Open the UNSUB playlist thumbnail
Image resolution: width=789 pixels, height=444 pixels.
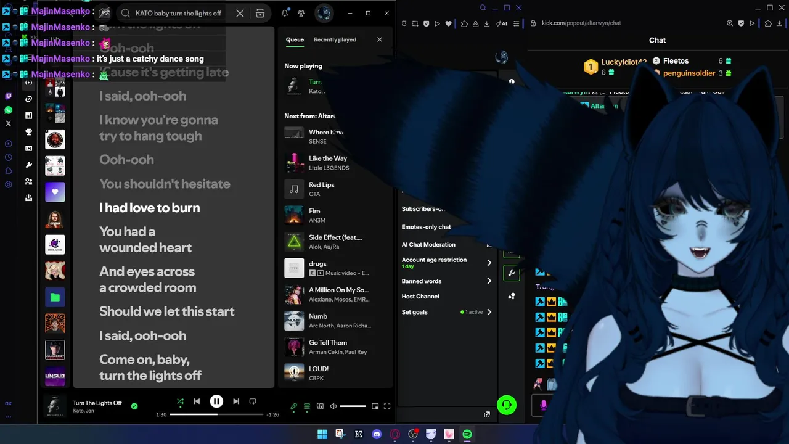coord(55,376)
